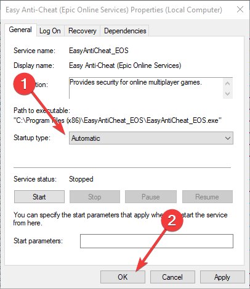
Task: Close the Easy Anti-Cheat Properties dialog
Action: 240,9
